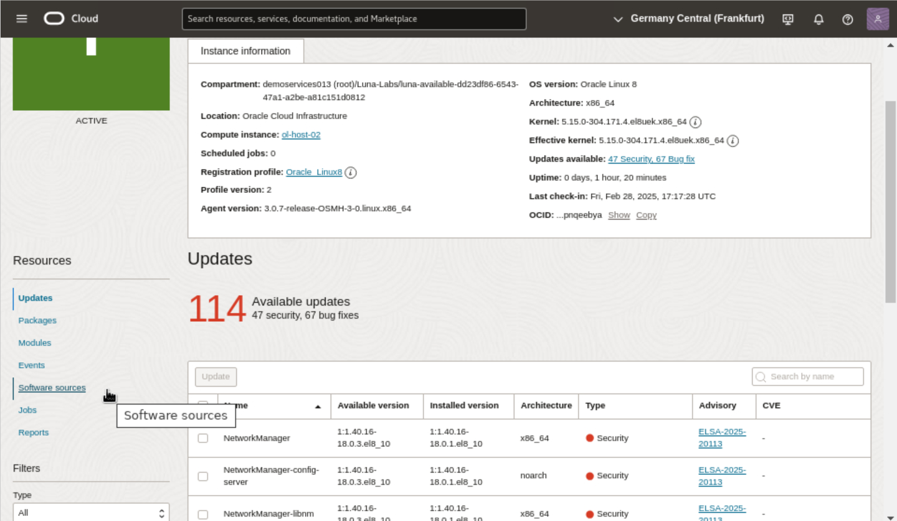This screenshot has height=521, width=897.
Task: Click info icon beside Effective kernel value
Action: pyautogui.click(x=733, y=141)
